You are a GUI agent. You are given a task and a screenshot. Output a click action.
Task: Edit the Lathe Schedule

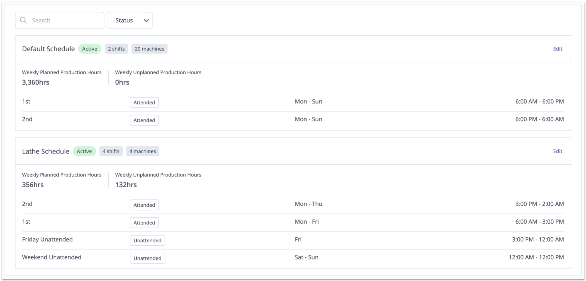point(557,151)
